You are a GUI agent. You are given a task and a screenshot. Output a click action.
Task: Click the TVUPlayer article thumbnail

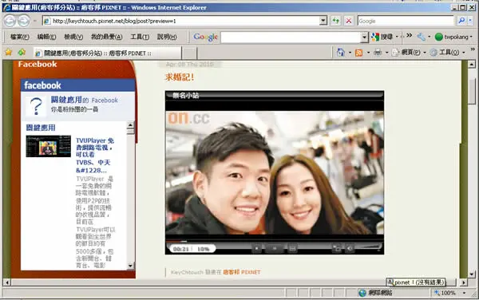point(48,146)
